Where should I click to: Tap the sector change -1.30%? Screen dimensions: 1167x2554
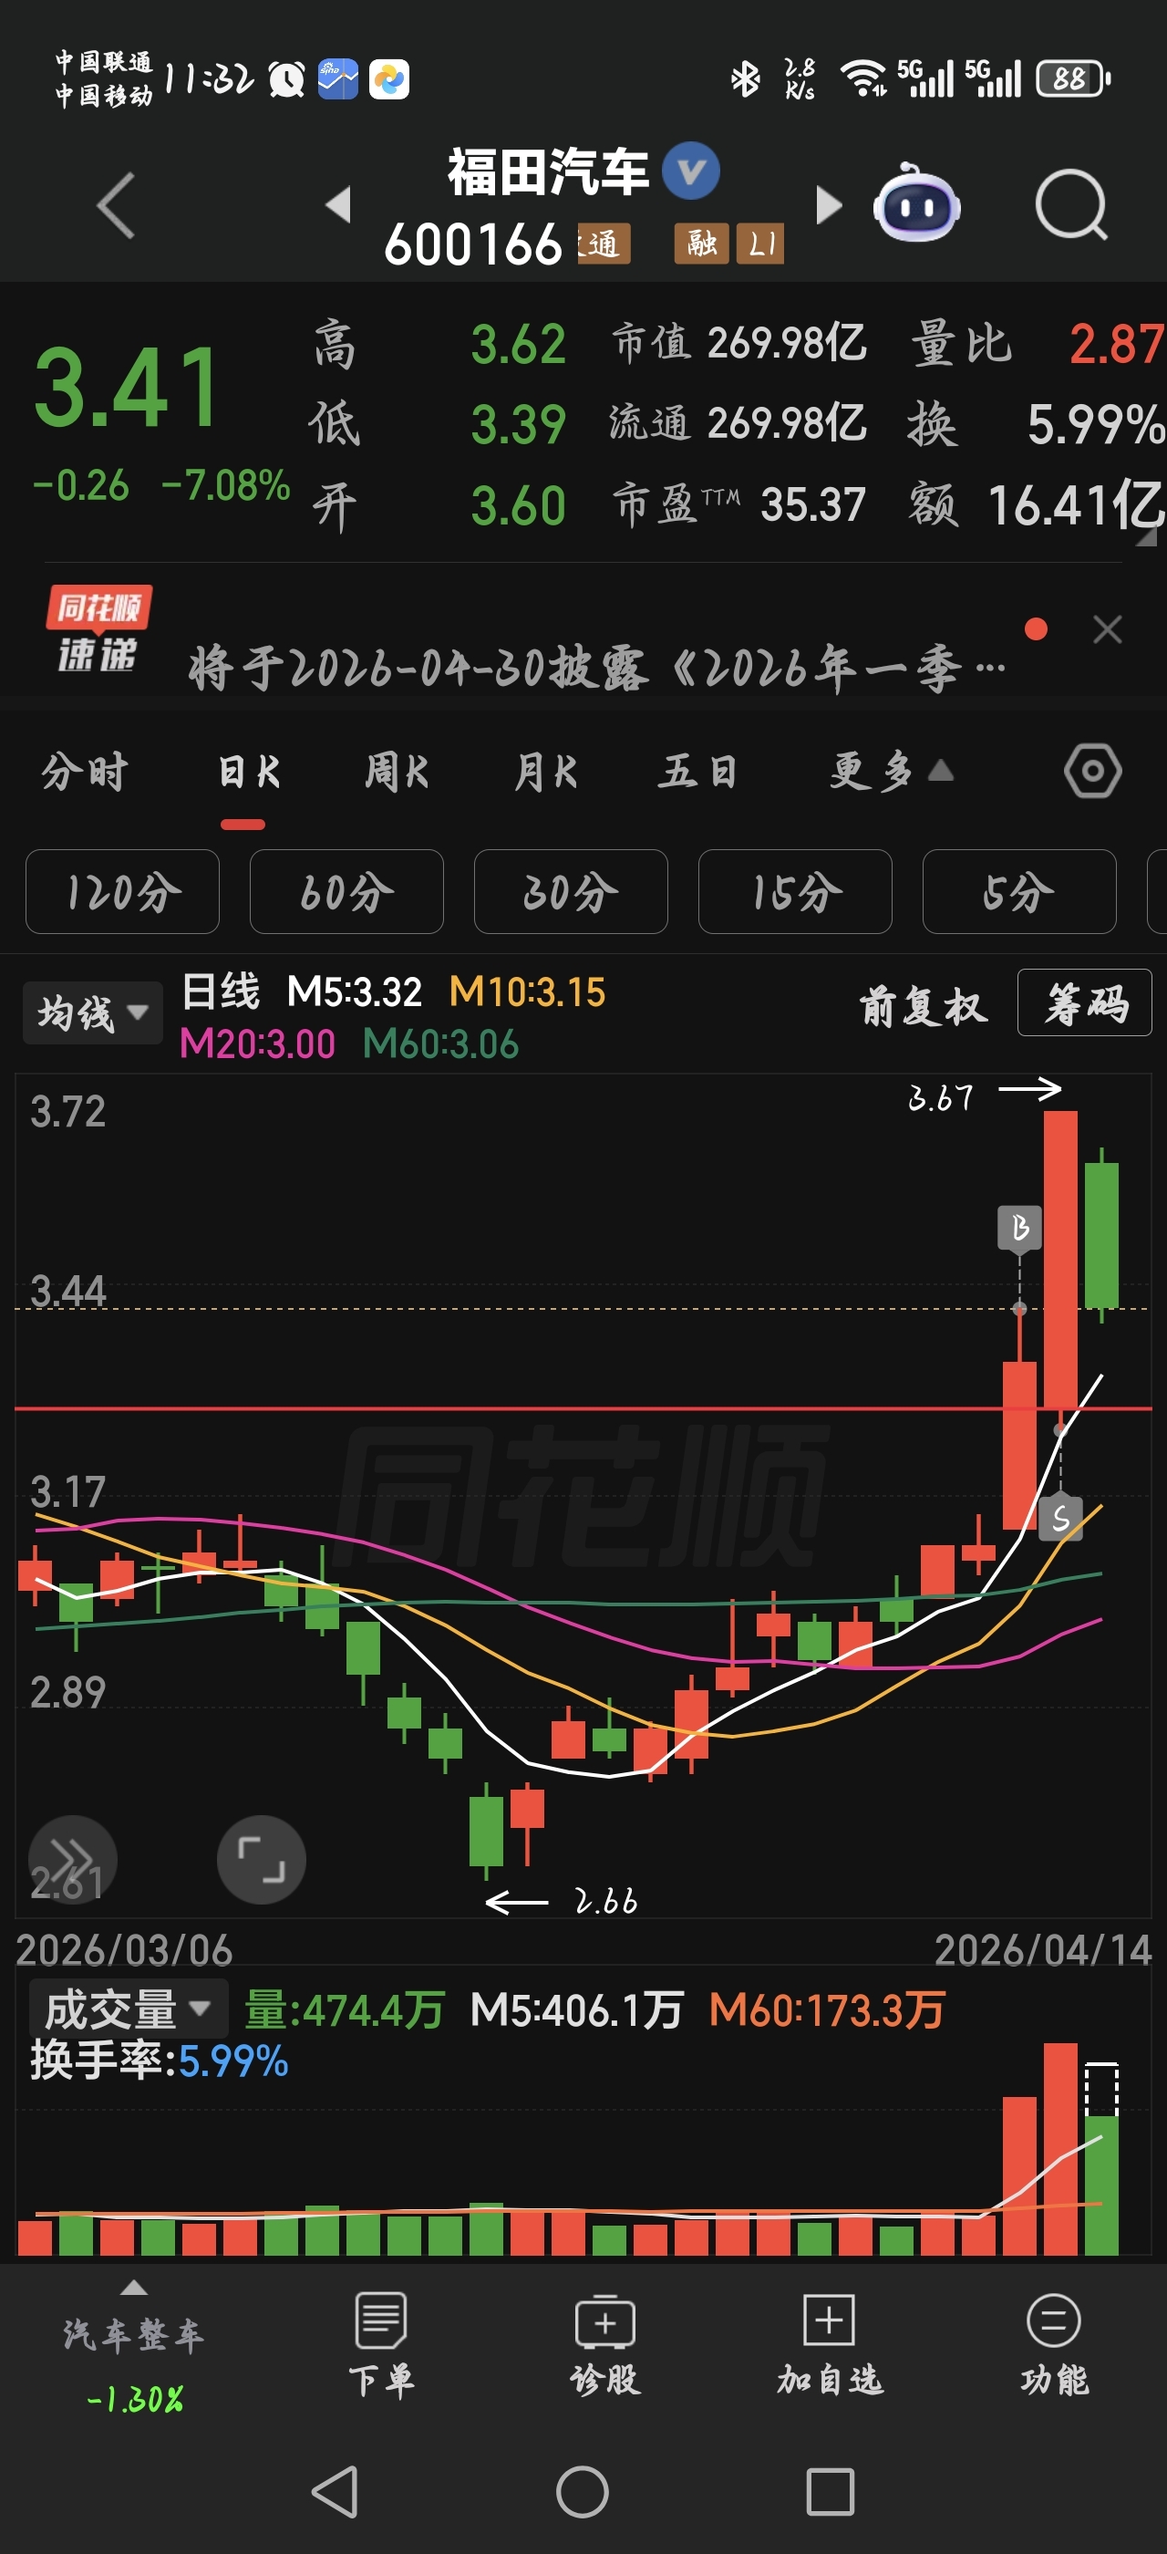[134, 2399]
